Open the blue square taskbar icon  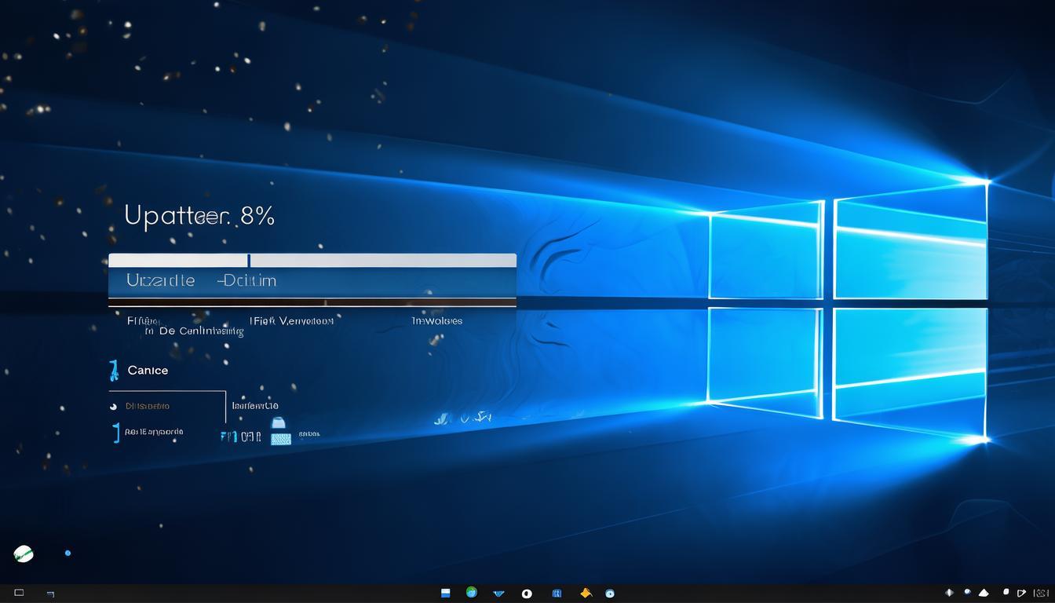point(557,594)
